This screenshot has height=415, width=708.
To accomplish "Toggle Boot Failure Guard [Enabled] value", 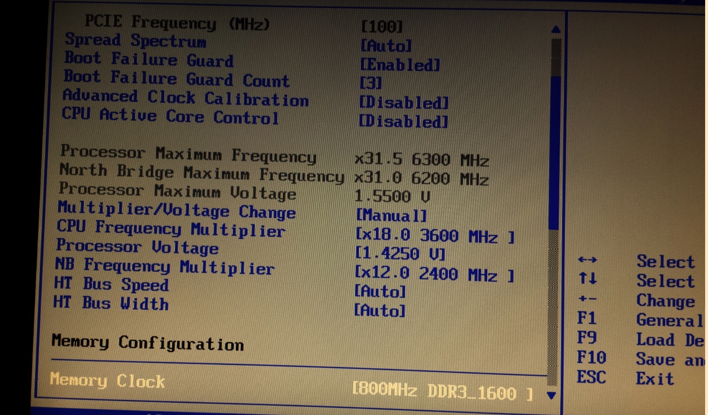I will click(x=399, y=65).
